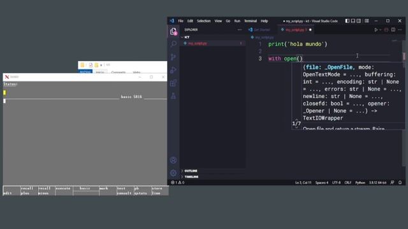Click the CRLF end-of-line status

pyautogui.click(x=348, y=183)
